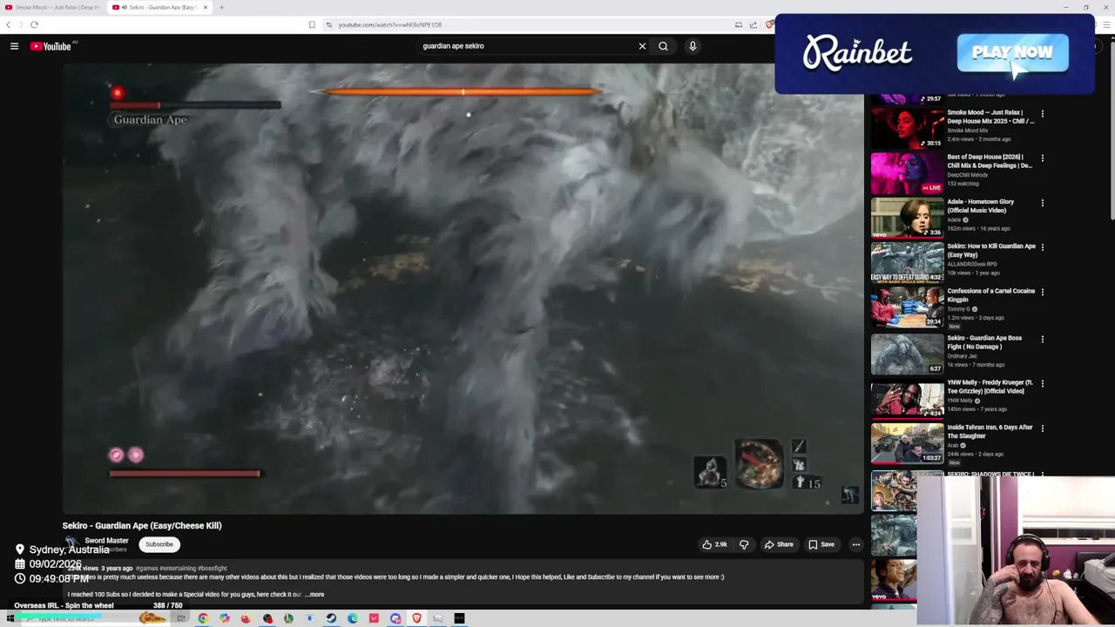Open more actions ellipsis under video

[x=855, y=544]
